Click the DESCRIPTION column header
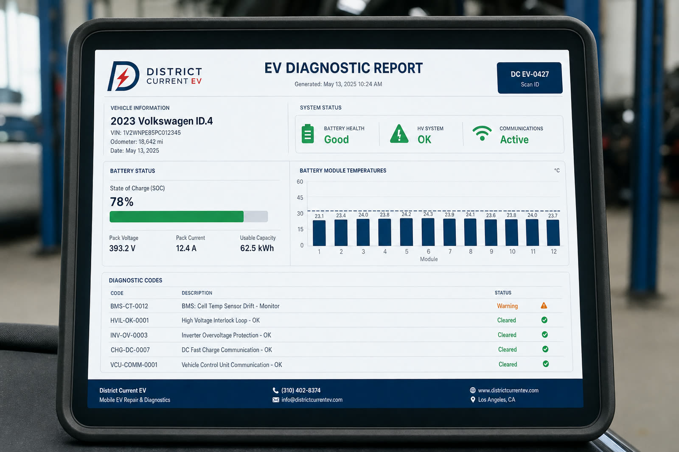The width and height of the screenshot is (679, 452). tap(197, 293)
